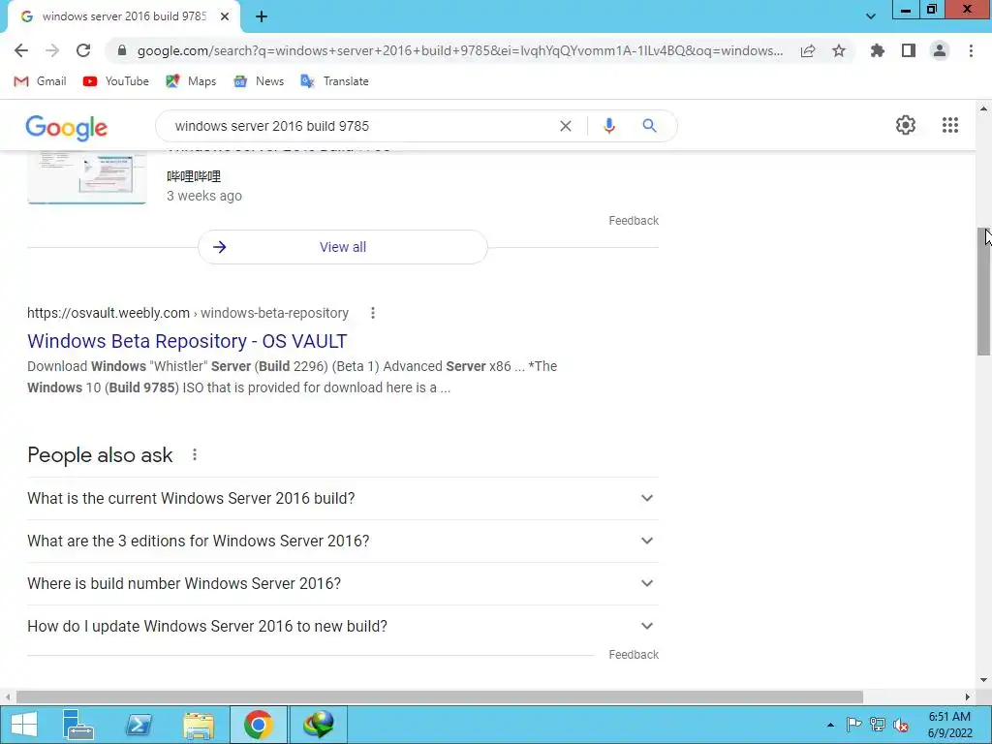Open the Chrome three-dot menu
The width and height of the screenshot is (992, 744).
(x=971, y=50)
